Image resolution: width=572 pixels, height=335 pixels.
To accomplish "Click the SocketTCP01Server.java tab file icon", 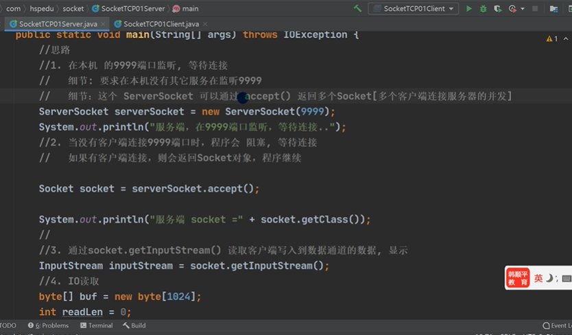I will pos(13,24).
